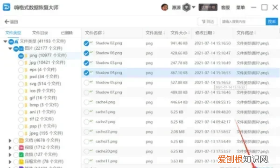The height and width of the screenshot is (168, 280).
Task: Select the cache20.png file name
Action: (x=106, y=151)
